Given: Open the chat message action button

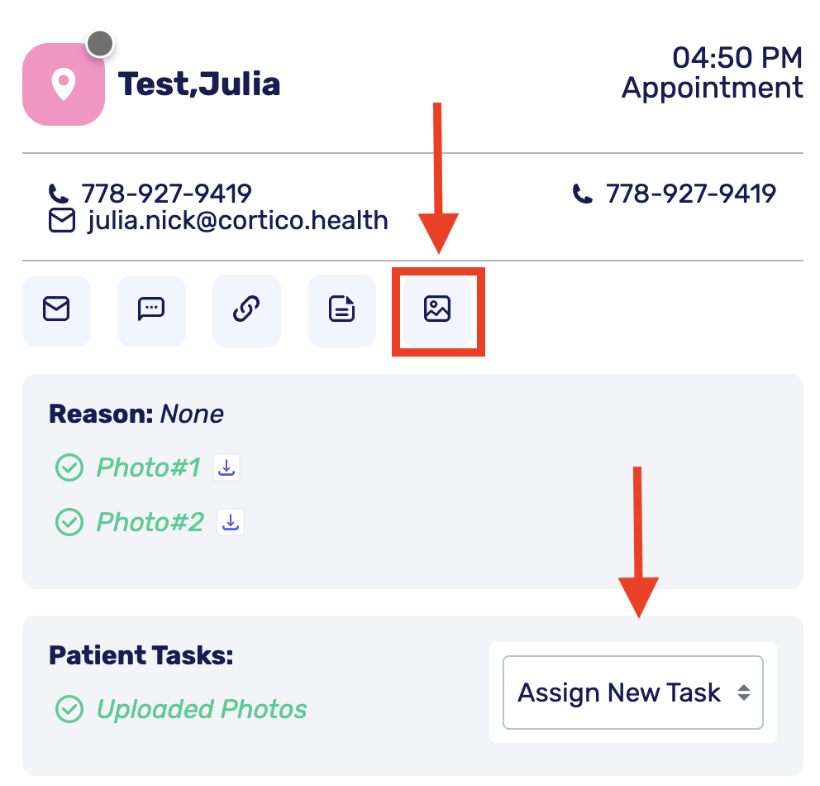Looking at the screenshot, I should coord(151,310).
